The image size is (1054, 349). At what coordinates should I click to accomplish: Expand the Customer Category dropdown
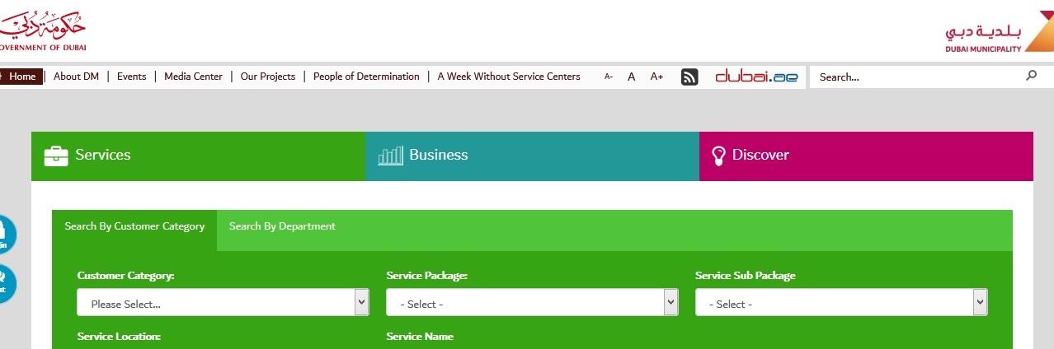pos(223,303)
